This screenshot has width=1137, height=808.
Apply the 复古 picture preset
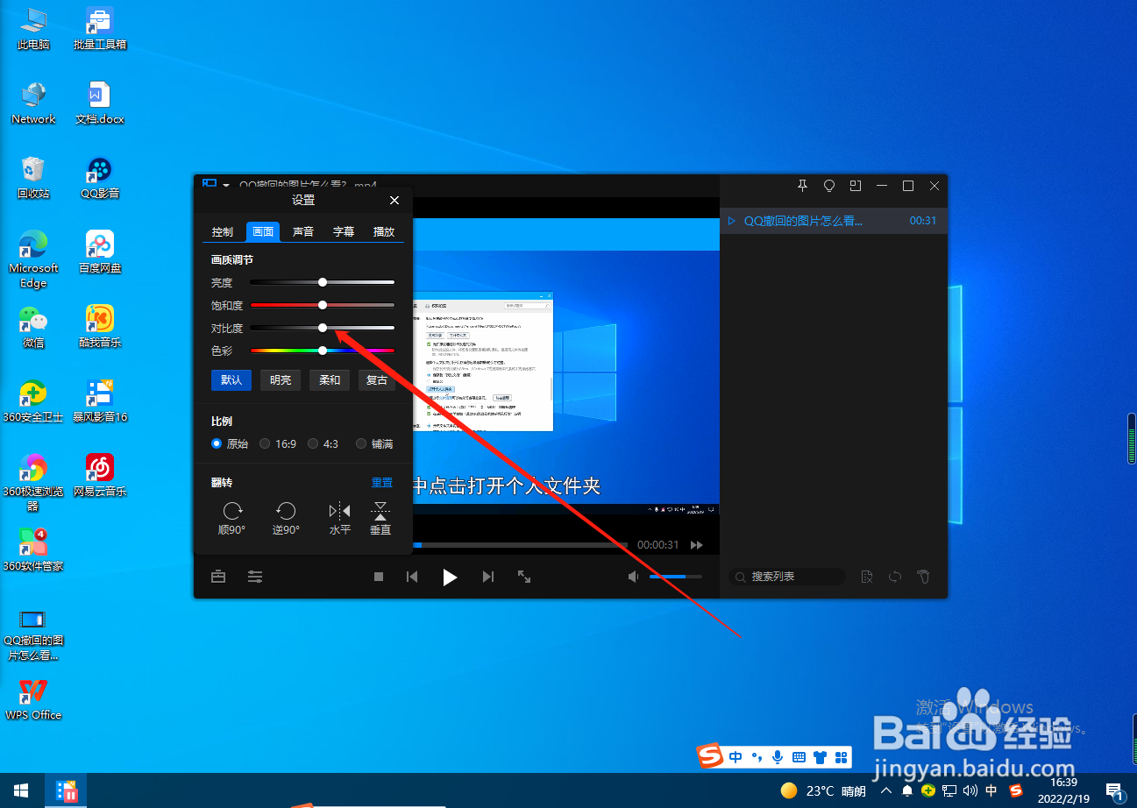[x=377, y=380]
